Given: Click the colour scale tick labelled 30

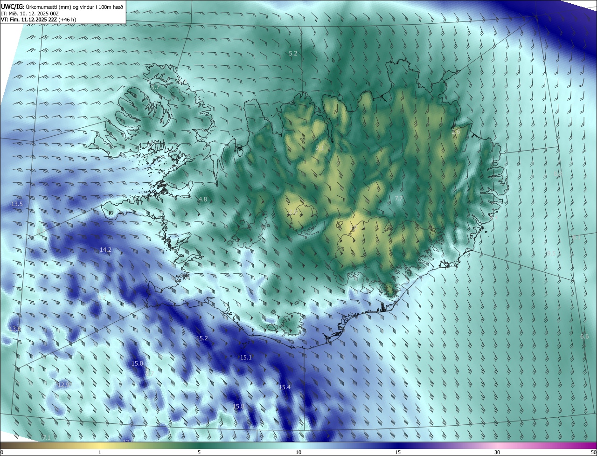Looking at the screenshot, I should pyautogui.click(x=497, y=453).
